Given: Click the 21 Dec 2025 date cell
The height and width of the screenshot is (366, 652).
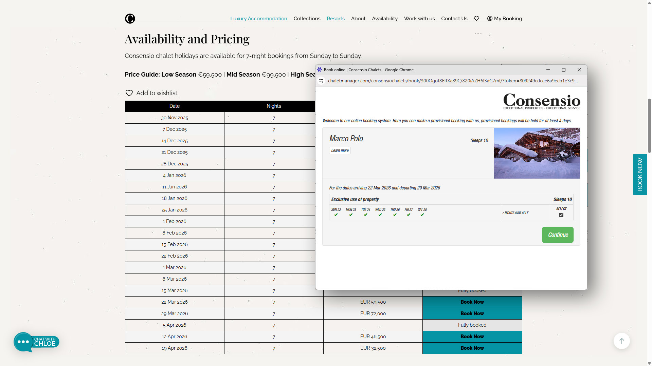Looking at the screenshot, I should pyautogui.click(x=175, y=152).
